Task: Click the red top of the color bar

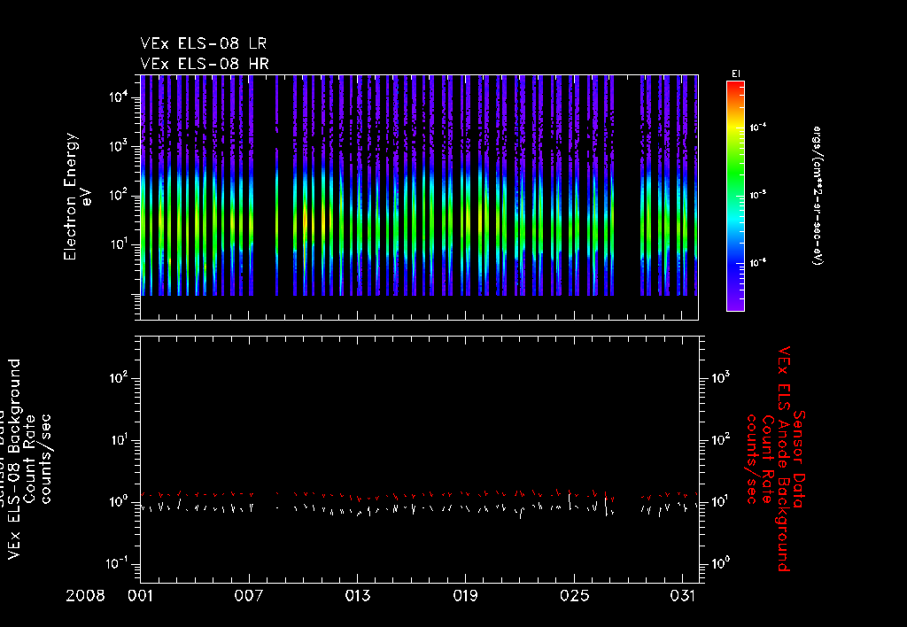Action: coord(734,87)
